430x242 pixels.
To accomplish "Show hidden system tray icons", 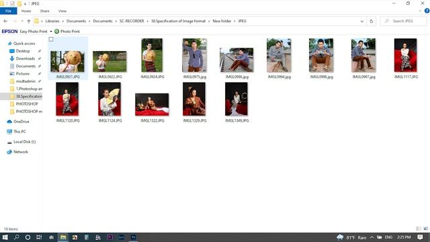I will (372, 237).
